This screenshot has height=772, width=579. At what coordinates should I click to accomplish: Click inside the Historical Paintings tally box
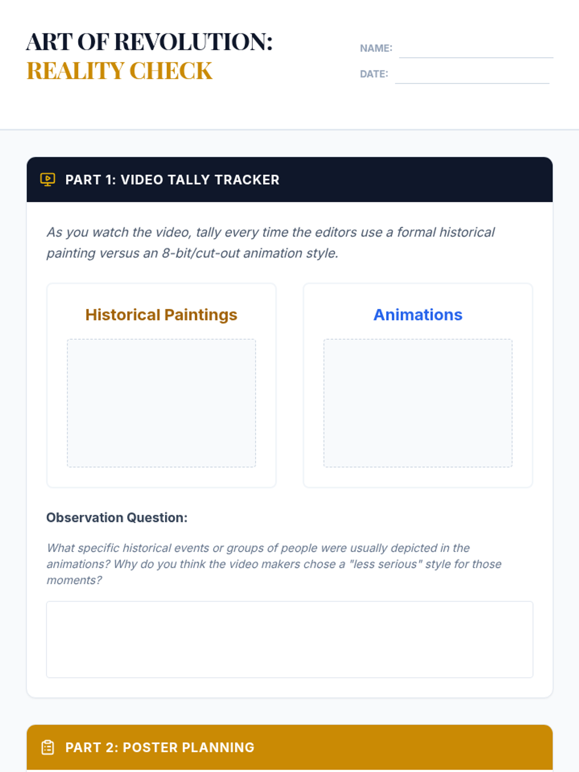[161, 403]
